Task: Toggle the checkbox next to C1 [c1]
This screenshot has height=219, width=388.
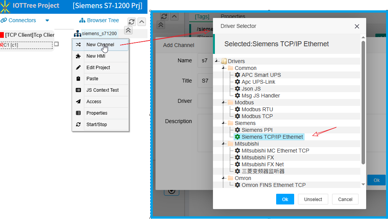Action: click(x=56, y=44)
